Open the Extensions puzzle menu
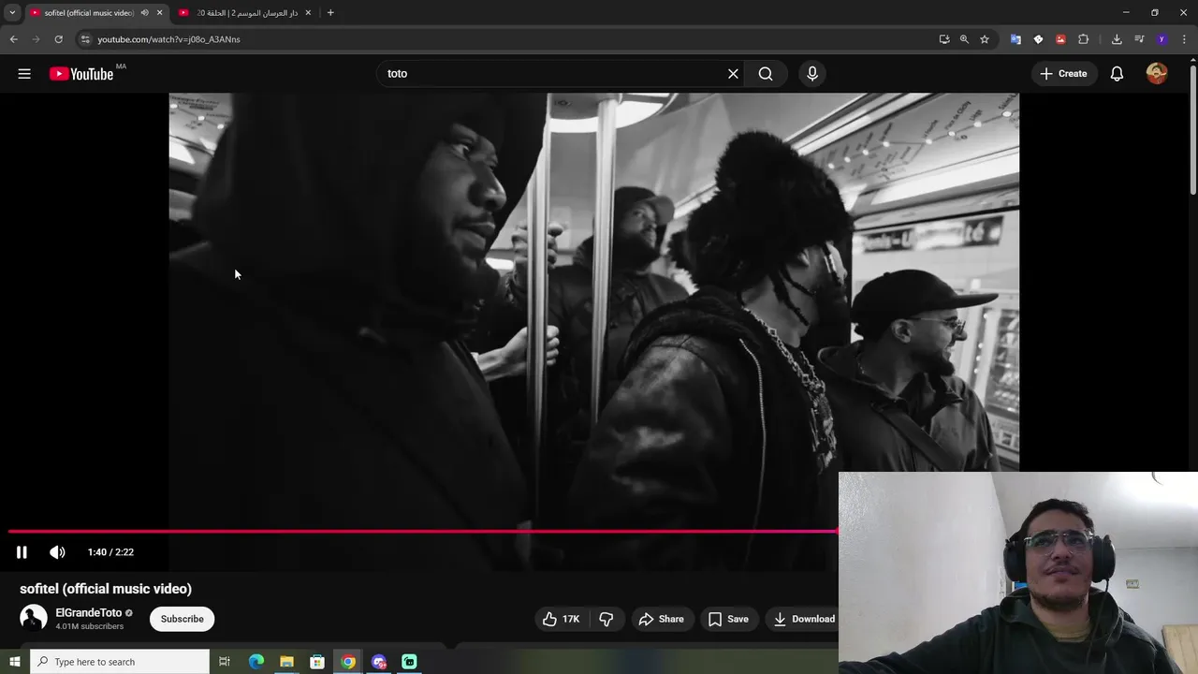The width and height of the screenshot is (1198, 674). [x=1084, y=39]
